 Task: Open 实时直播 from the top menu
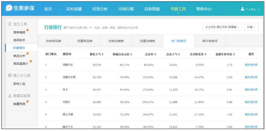coord(74,9)
